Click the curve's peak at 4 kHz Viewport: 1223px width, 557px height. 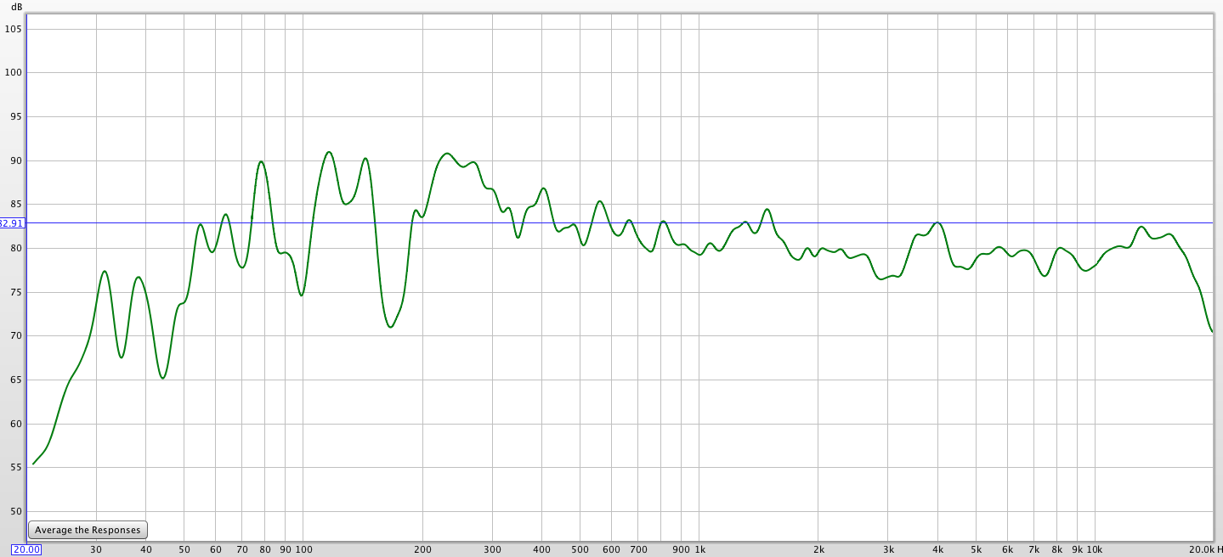937,222
